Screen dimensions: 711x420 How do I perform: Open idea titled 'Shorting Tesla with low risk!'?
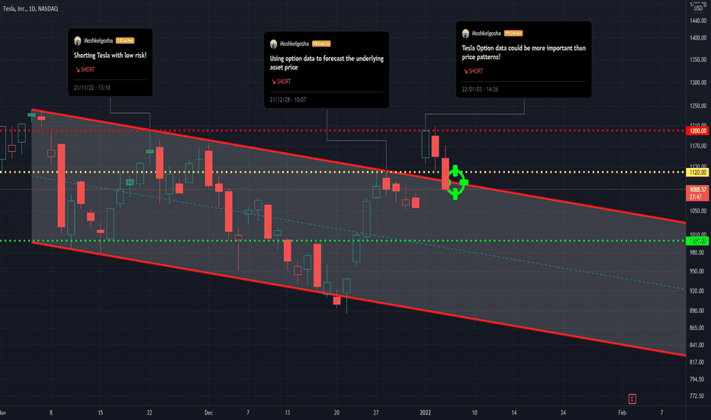110,56
